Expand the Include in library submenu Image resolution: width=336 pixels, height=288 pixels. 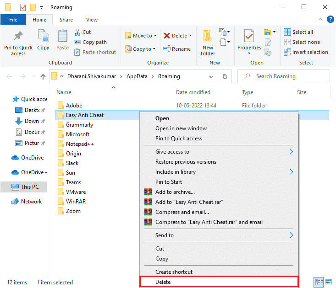[x=219, y=172]
